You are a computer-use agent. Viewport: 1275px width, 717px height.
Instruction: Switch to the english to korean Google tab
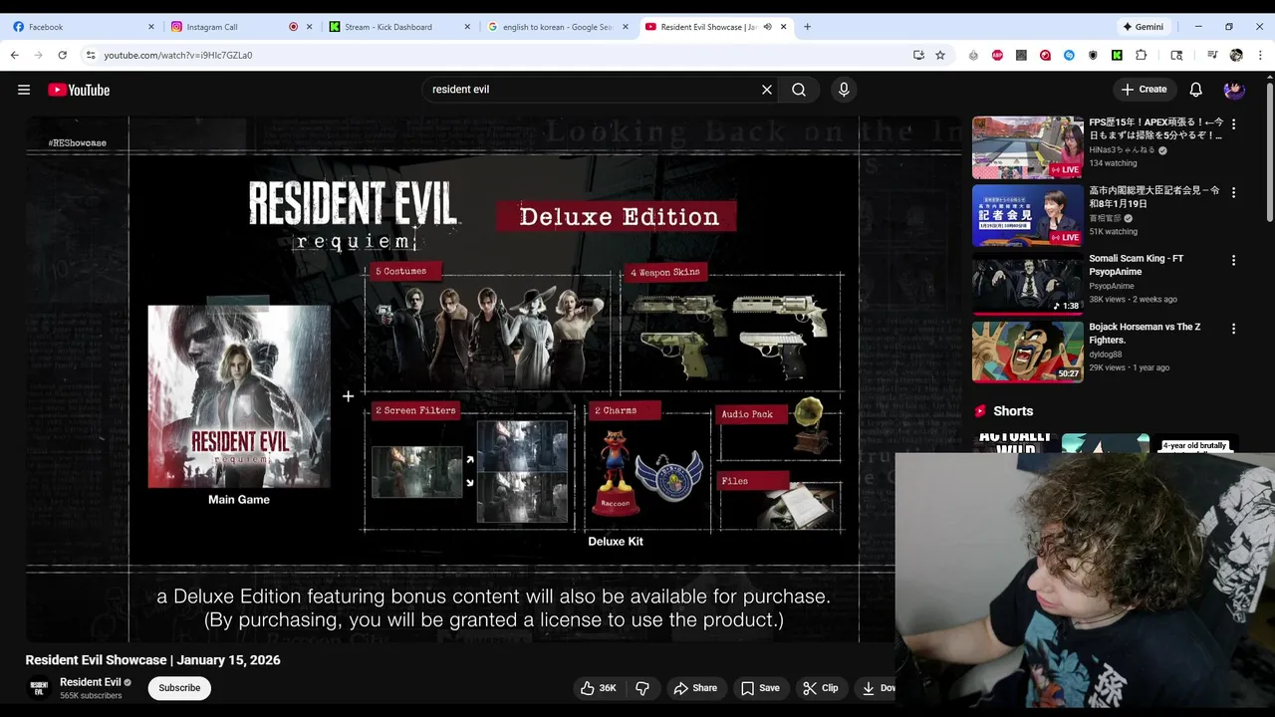[x=559, y=27]
